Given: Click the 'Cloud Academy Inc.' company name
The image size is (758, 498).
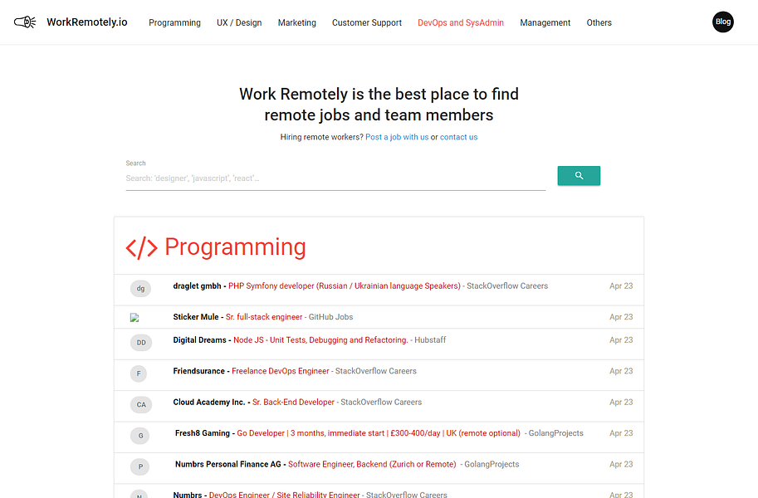Looking at the screenshot, I should point(209,402).
